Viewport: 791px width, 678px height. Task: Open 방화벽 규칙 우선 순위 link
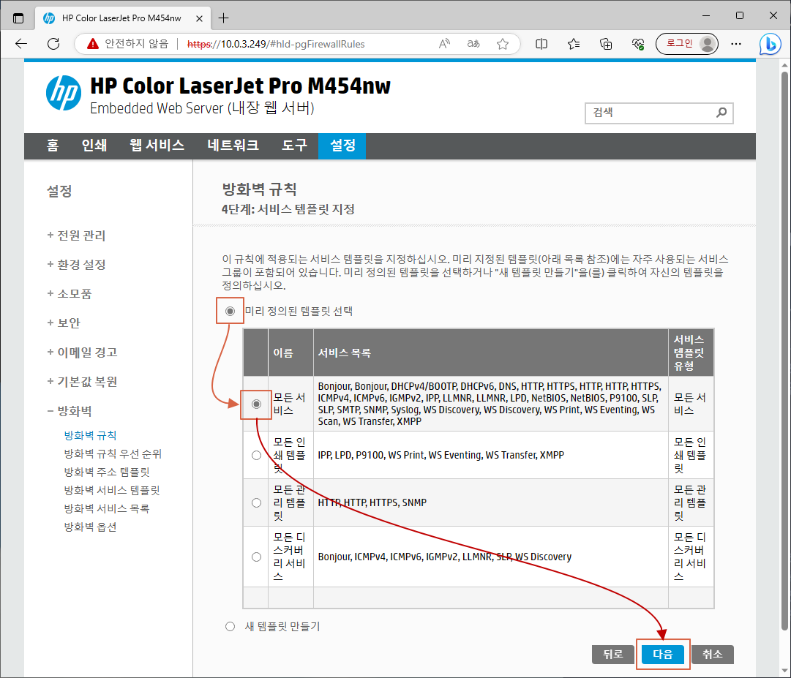[x=113, y=453]
